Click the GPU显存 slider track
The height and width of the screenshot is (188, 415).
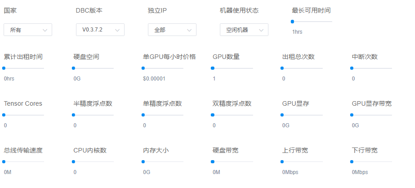click(303, 115)
